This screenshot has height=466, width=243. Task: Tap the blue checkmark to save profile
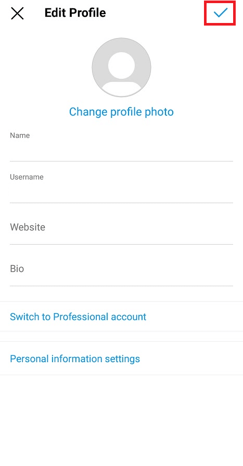pyautogui.click(x=221, y=13)
